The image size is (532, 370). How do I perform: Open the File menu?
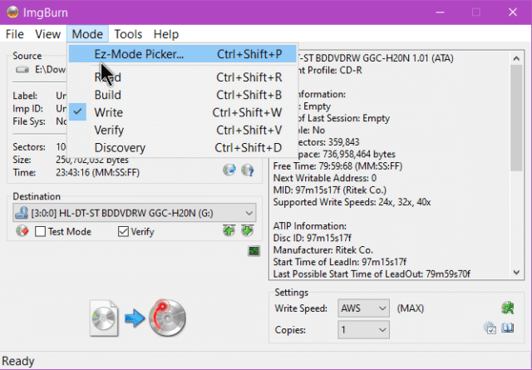(x=15, y=34)
